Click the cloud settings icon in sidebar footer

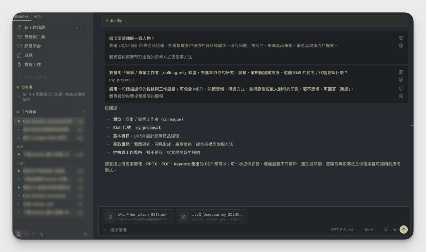[42, 234]
